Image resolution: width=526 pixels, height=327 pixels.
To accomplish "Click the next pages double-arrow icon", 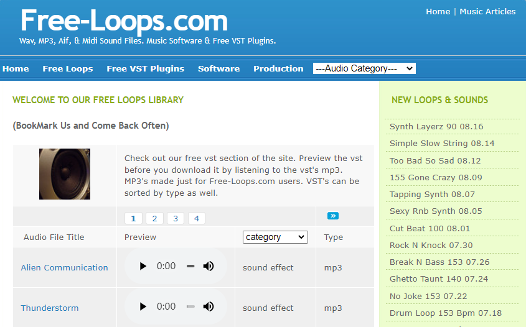I will pos(333,216).
